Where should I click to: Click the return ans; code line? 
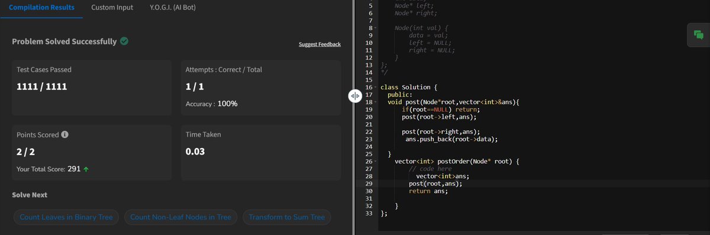pyautogui.click(x=428, y=191)
